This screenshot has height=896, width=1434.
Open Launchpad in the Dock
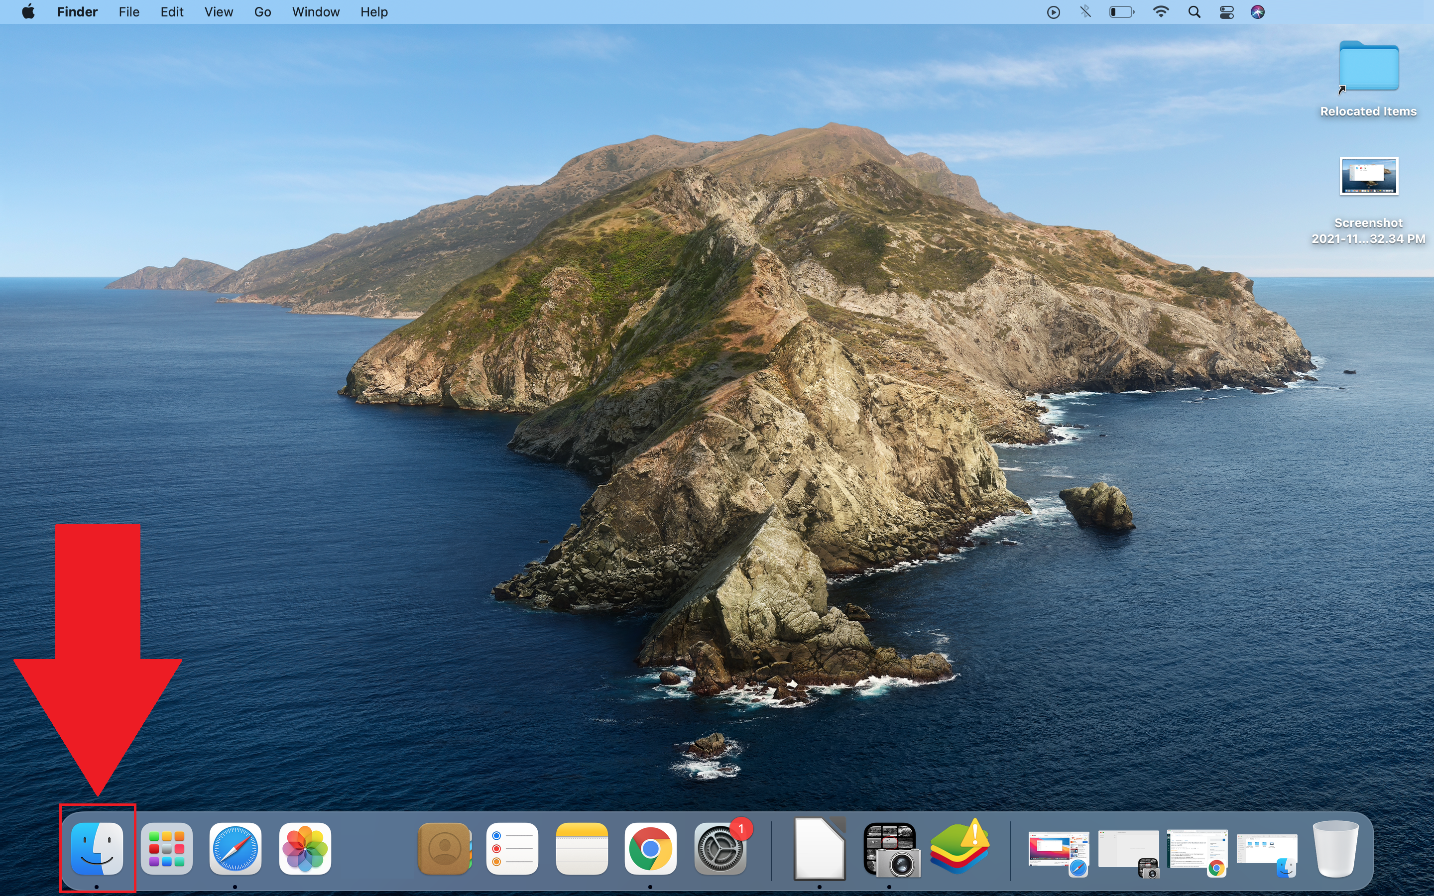(166, 848)
